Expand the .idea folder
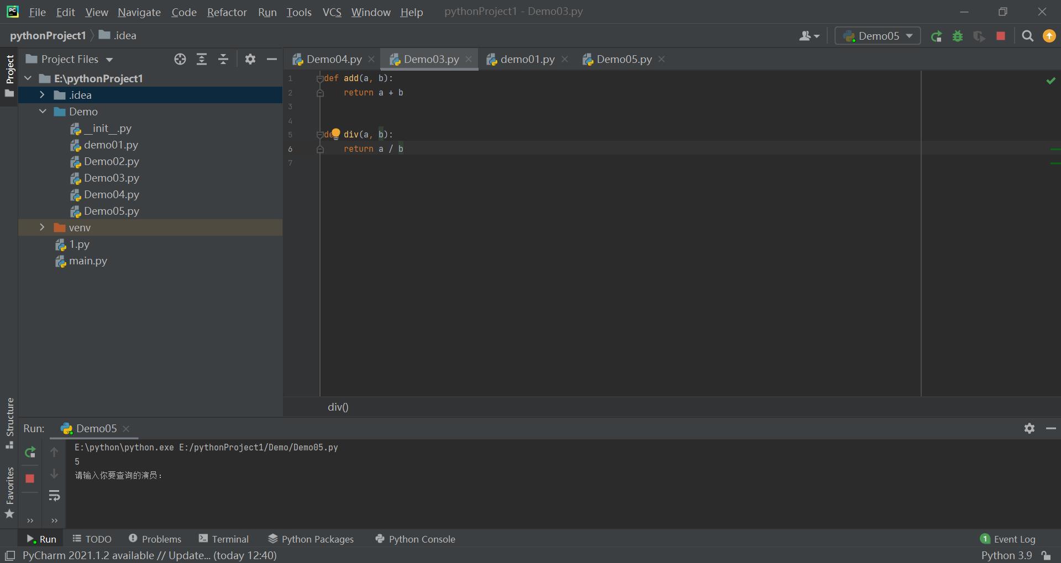Screen dimensions: 1061x563 coord(42,95)
